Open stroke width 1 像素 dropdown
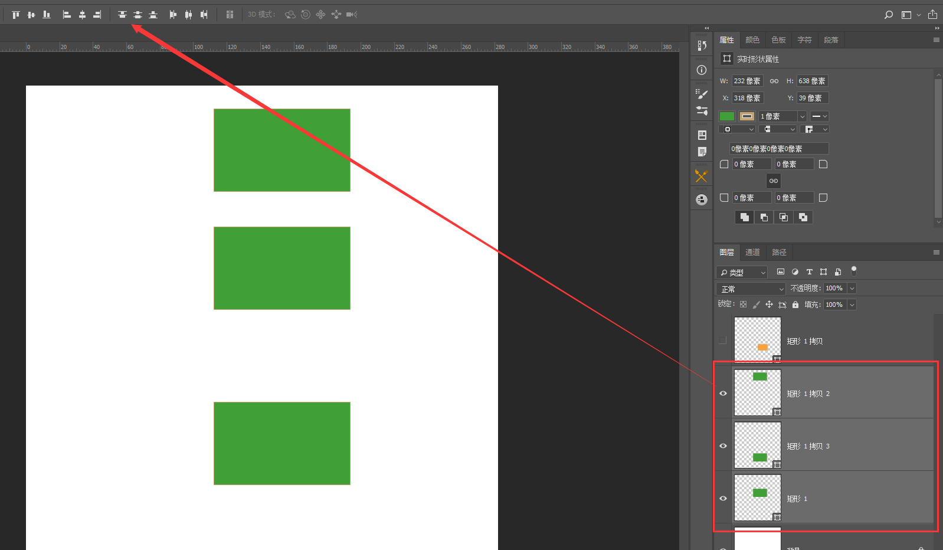943x550 pixels. point(802,116)
